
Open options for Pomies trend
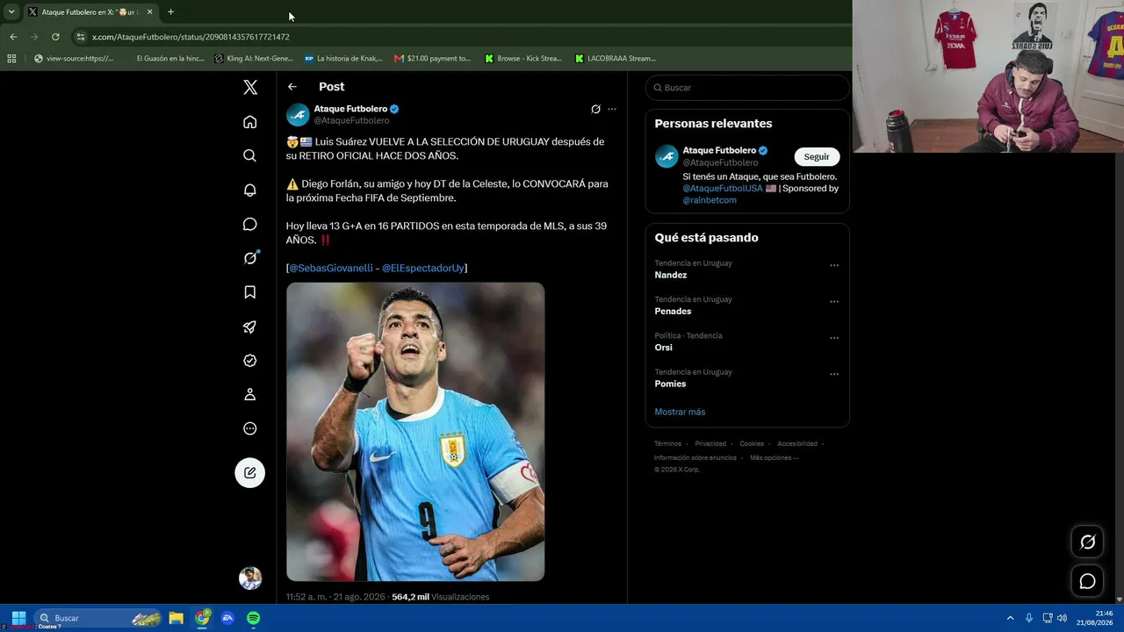click(x=834, y=374)
